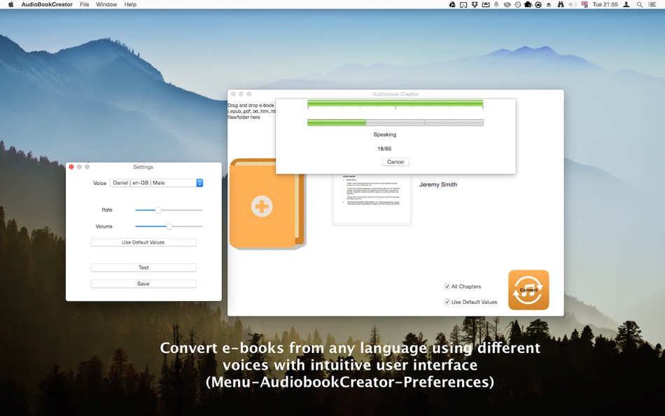Open the File menu
This screenshot has width=665, height=416.
pyautogui.click(x=85, y=4)
